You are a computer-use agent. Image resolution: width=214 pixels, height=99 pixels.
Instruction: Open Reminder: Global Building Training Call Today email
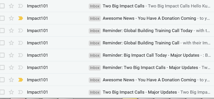coord(147,31)
